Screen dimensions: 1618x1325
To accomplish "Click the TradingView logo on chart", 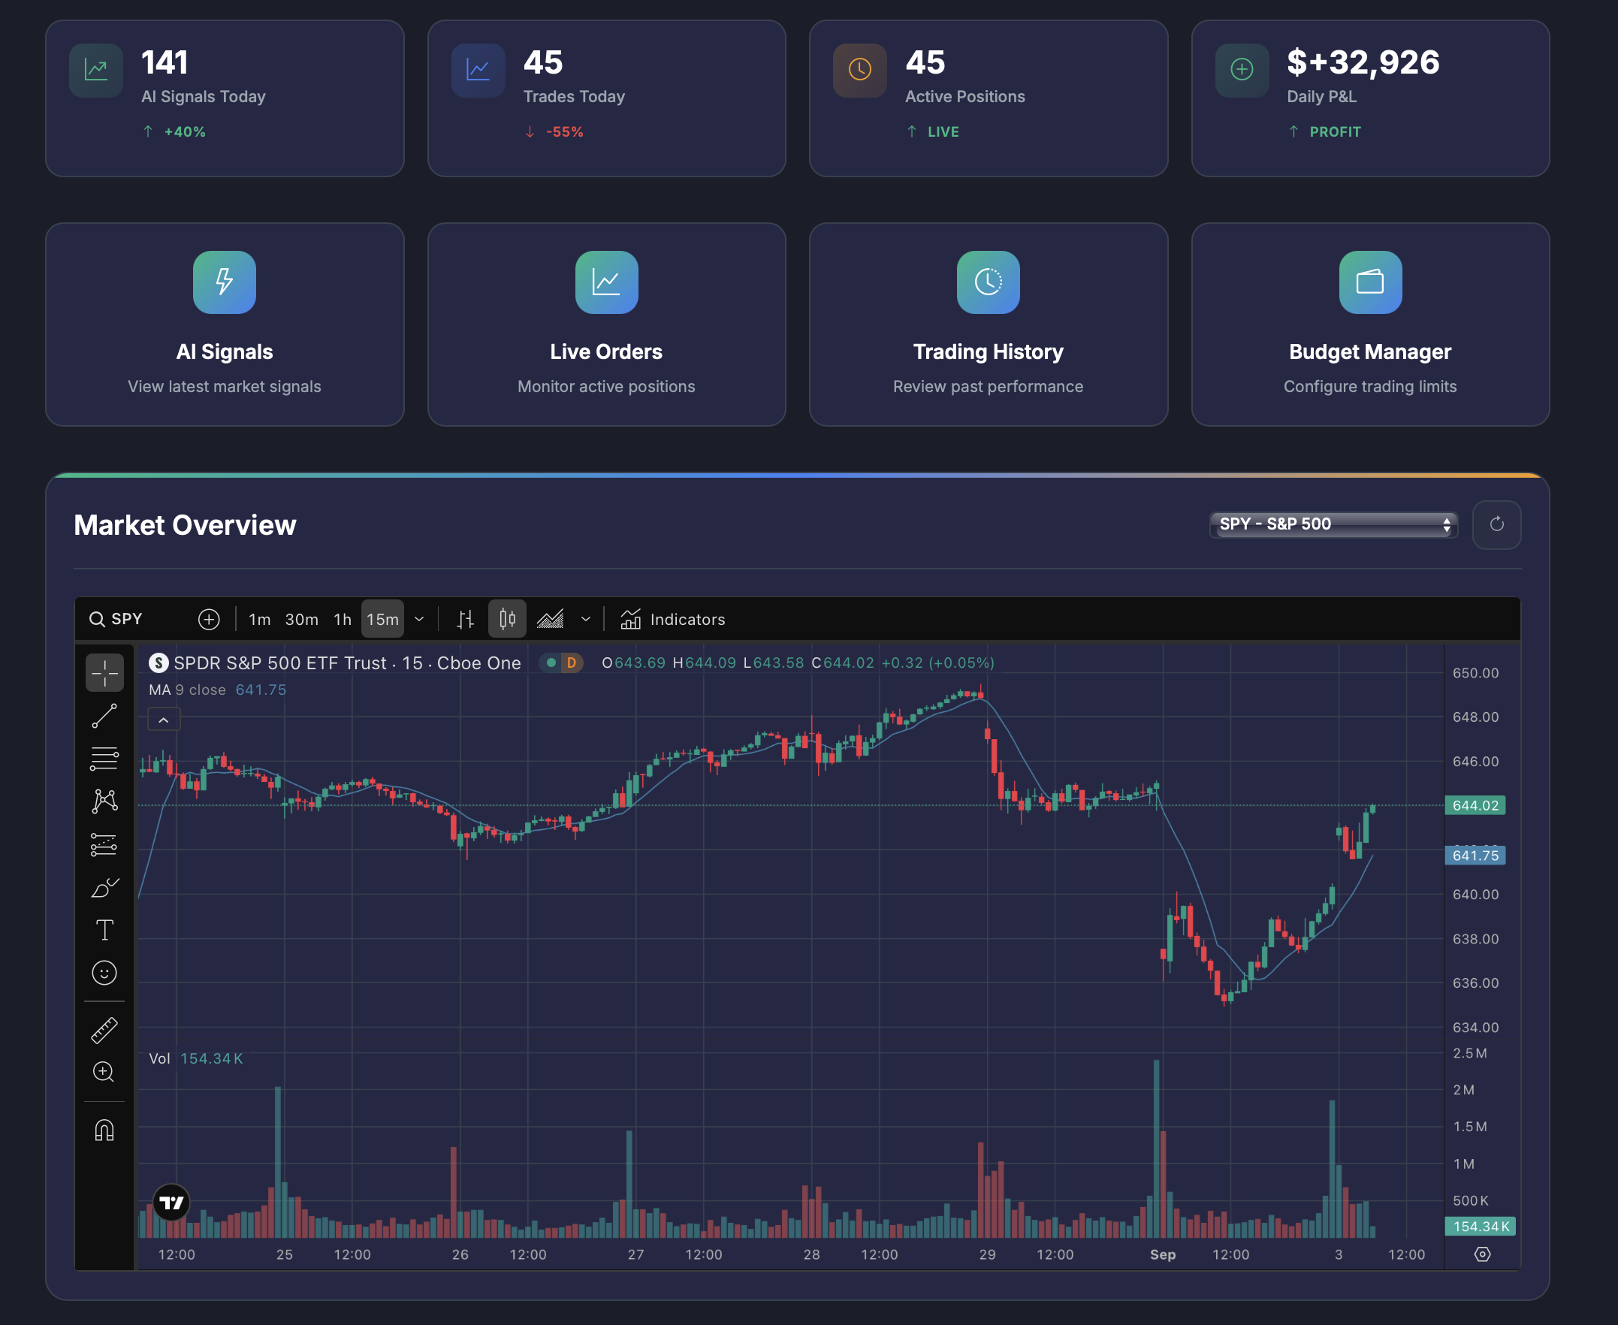I will click(171, 1203).
